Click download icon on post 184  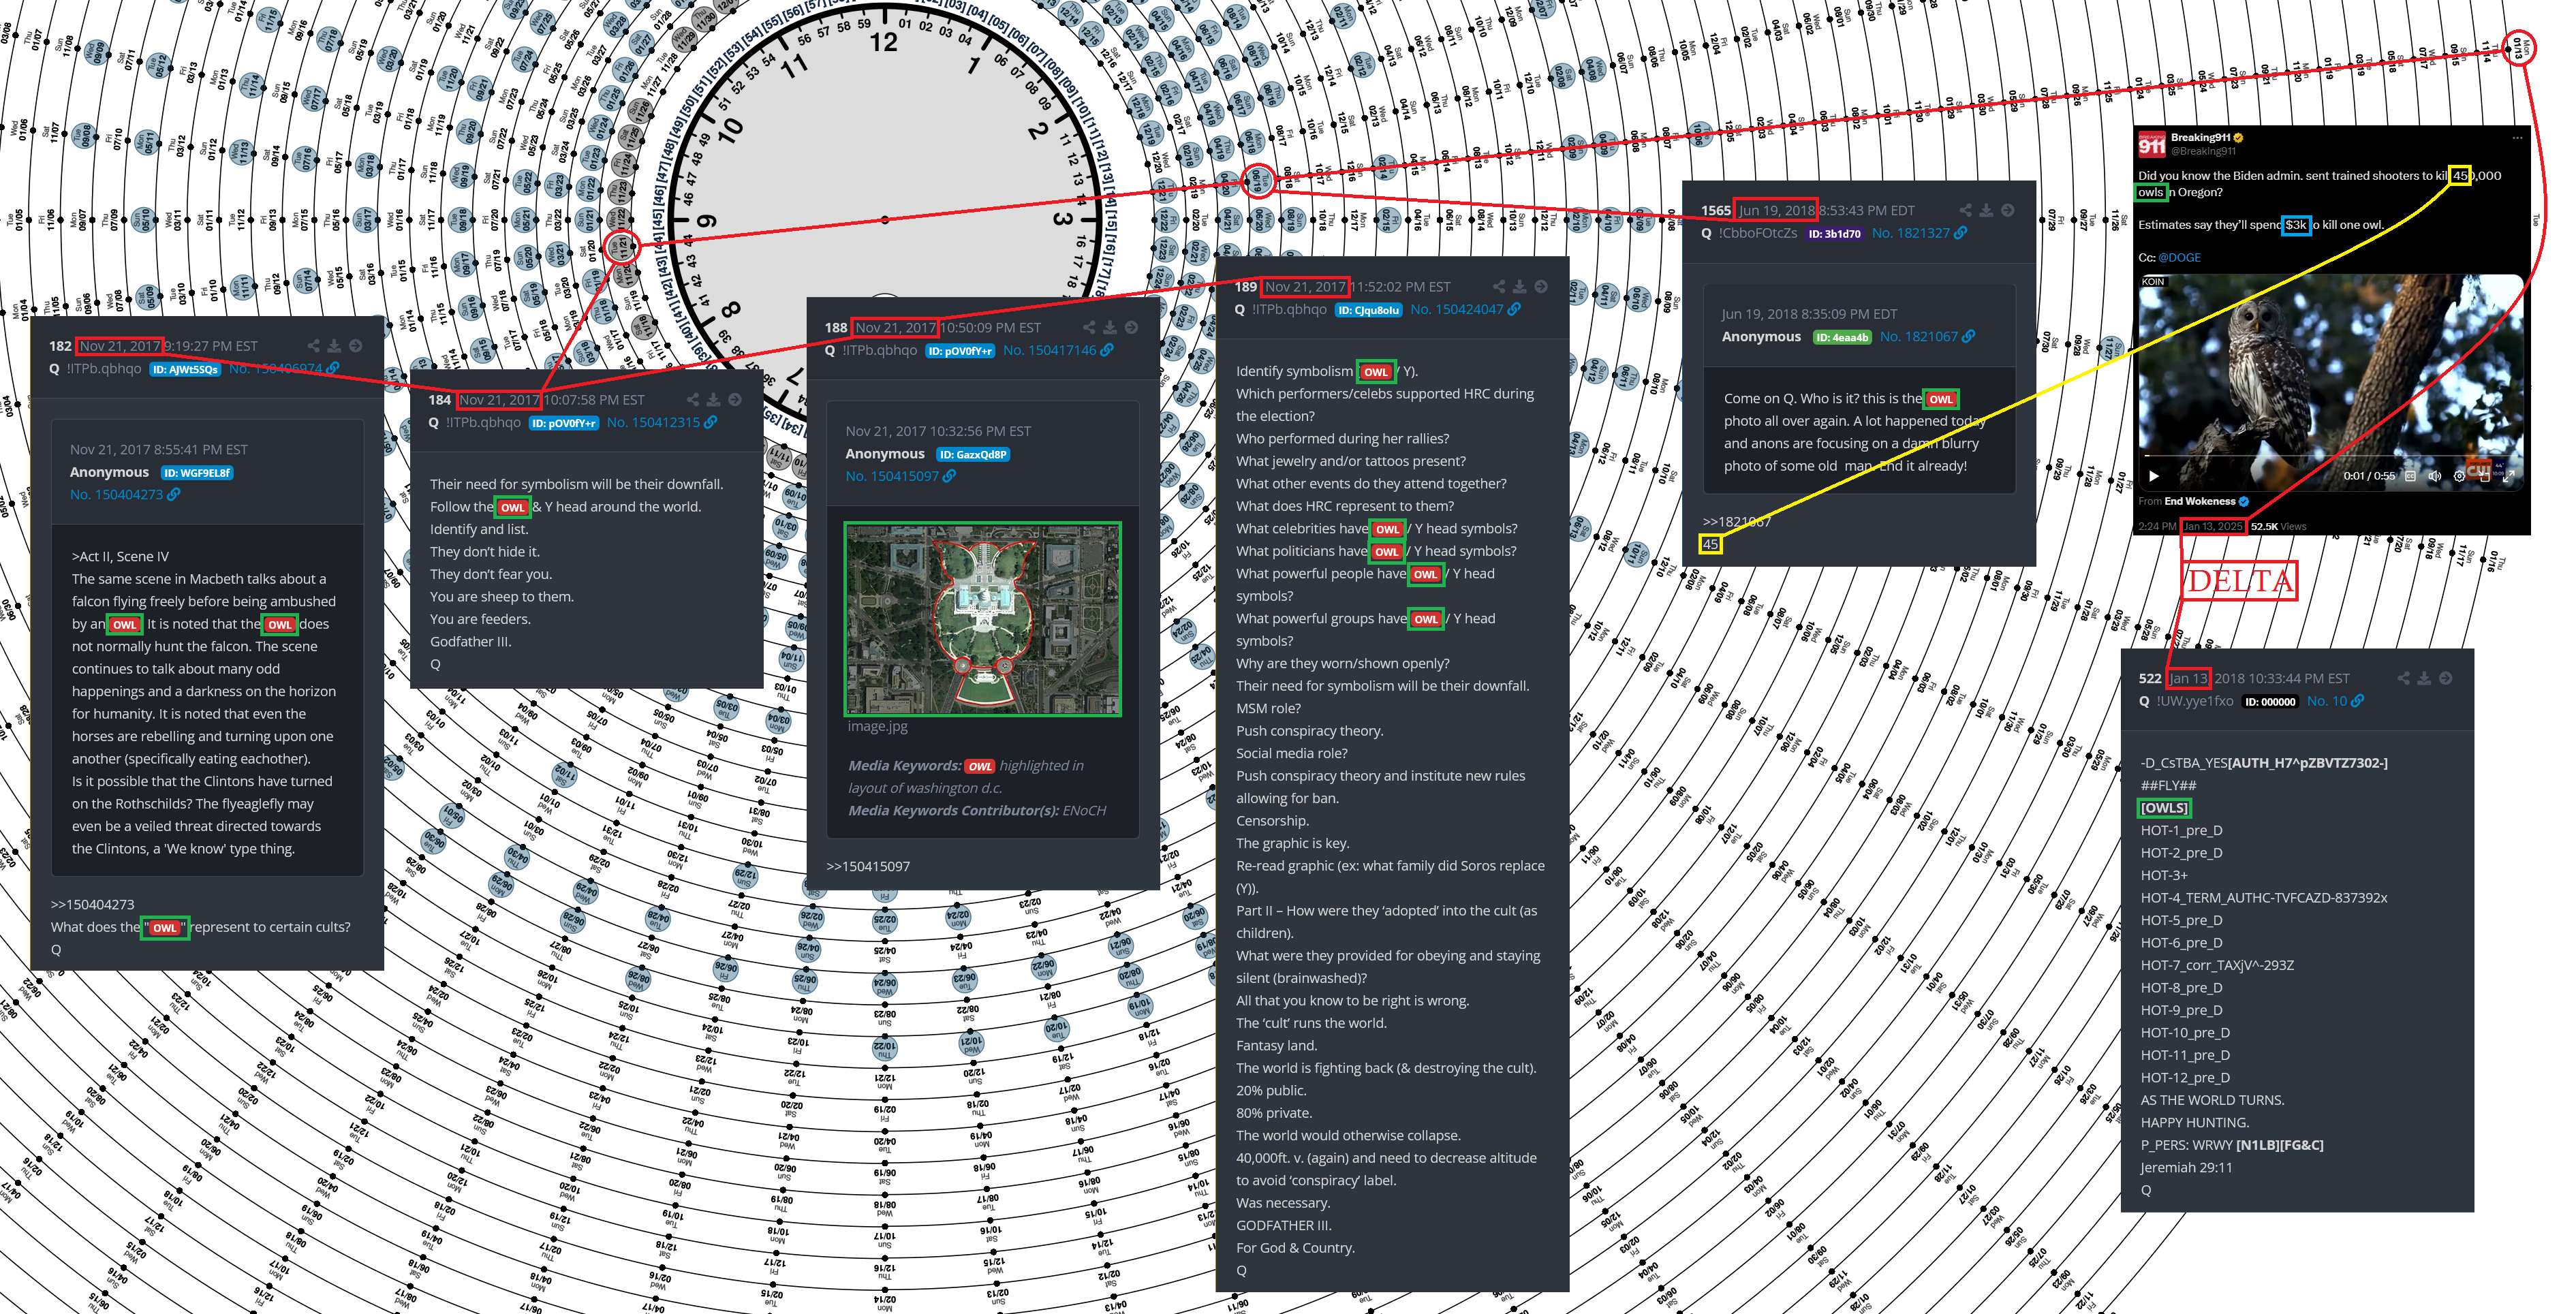(713, 399)
